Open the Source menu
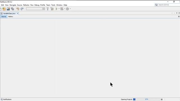Screen dimensions: 180x101 tap(19, 5)
